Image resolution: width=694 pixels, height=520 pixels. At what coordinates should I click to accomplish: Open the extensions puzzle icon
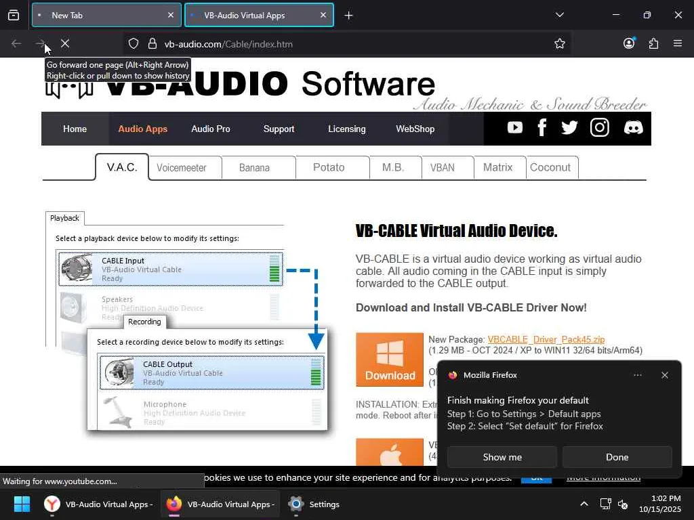[x=653, y=43]
